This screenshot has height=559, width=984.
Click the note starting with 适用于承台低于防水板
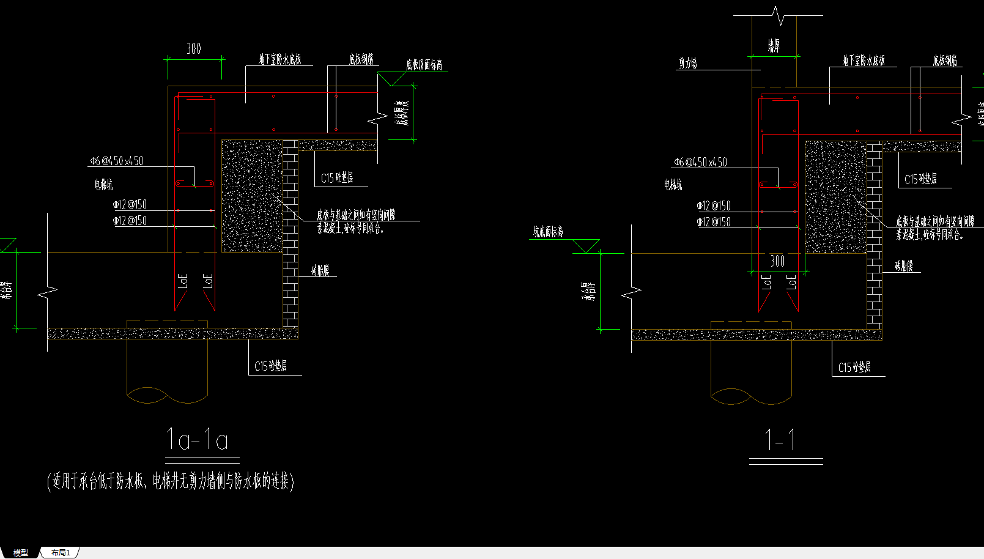tap(171, 481)
